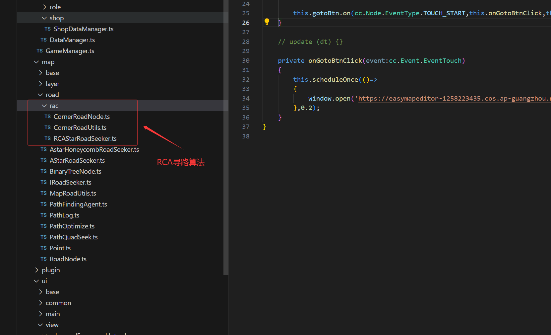
Task: Open AStarRoadSeeker.ts file
Action: click(77, 160)
